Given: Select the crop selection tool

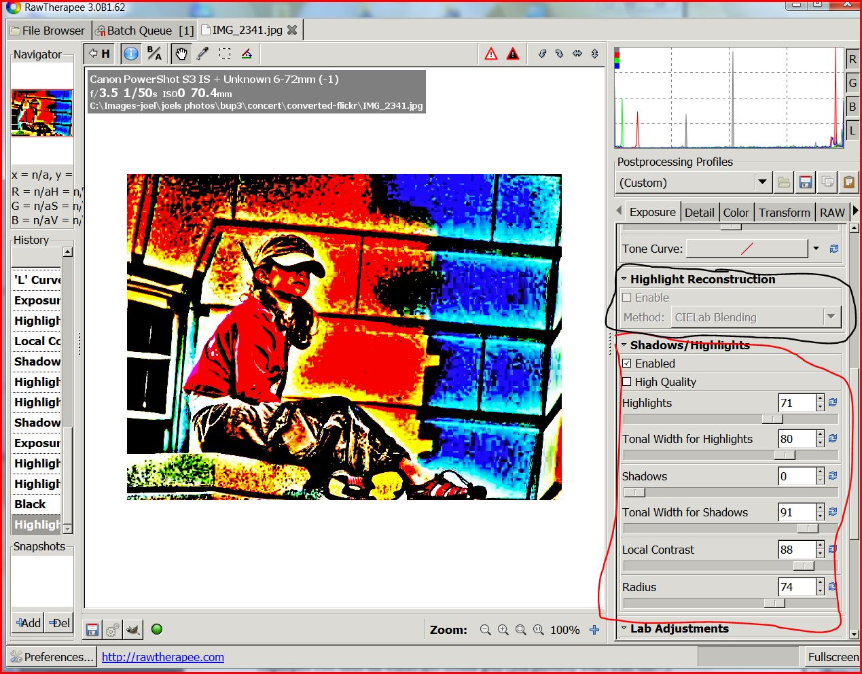Looking at the screenshot, I should click(225, 53).
